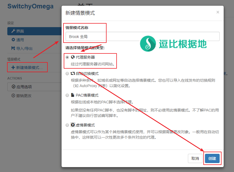Choose the 自动切换模式 radio option
Screen dimensions: 234x172
click(x=67, y=74)
